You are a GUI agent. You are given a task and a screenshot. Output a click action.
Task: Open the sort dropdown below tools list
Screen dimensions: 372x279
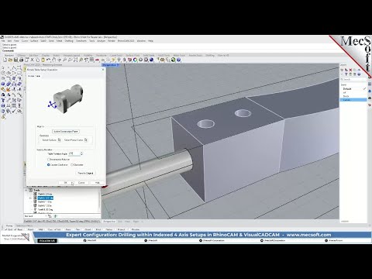[46, 216]
